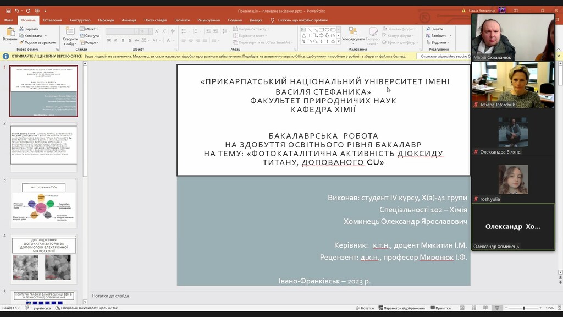Redo the last action

pos(28,11)
